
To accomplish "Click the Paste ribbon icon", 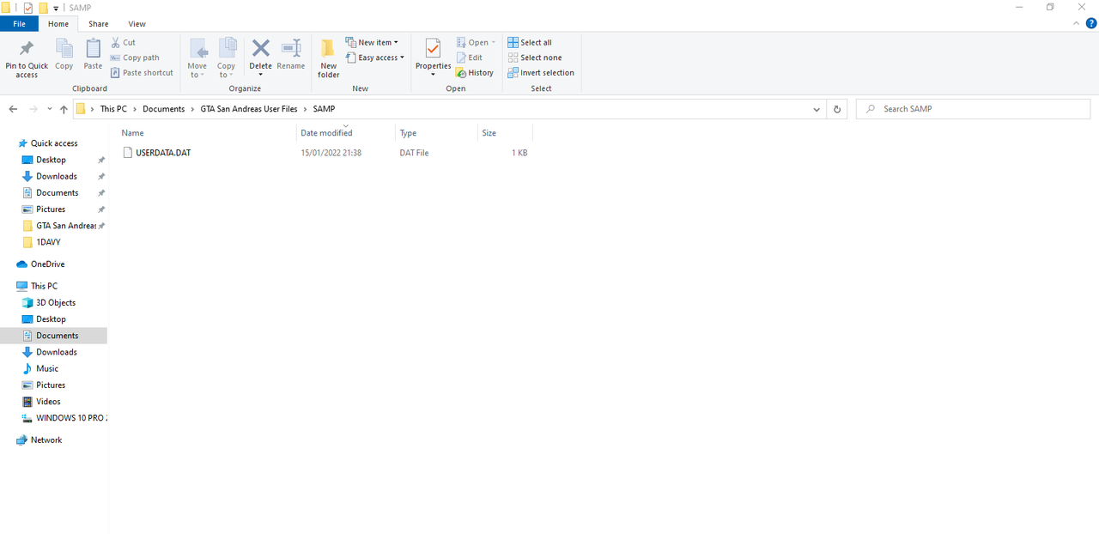I will [x=93, y=49].
